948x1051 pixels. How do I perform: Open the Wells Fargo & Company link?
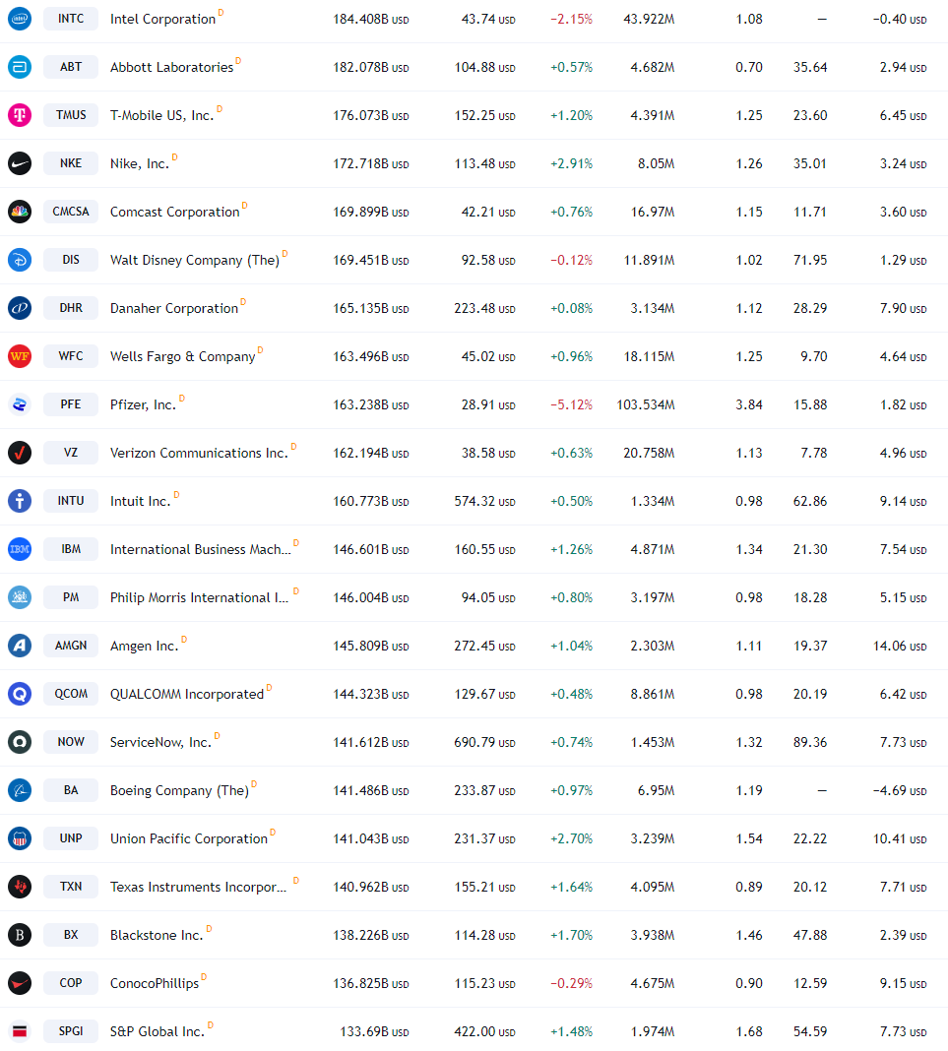[182, 356]
